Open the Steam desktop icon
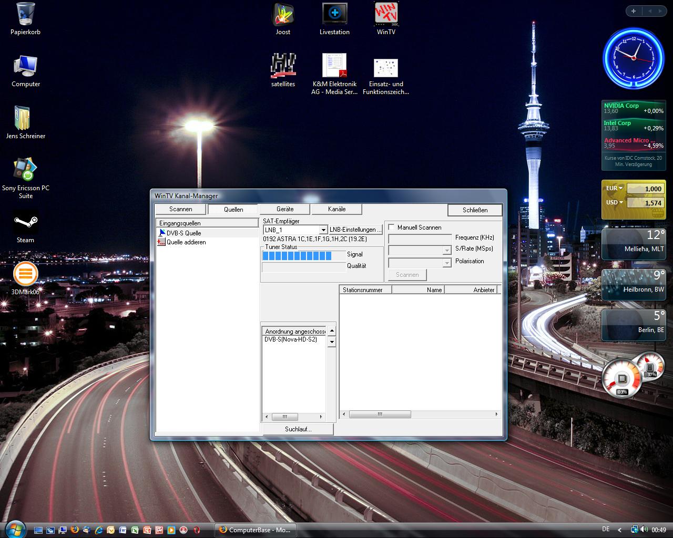The image size is (673, 538). click(25, 223)
